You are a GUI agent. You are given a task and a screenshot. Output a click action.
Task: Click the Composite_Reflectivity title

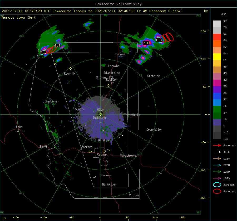[118, 4]
